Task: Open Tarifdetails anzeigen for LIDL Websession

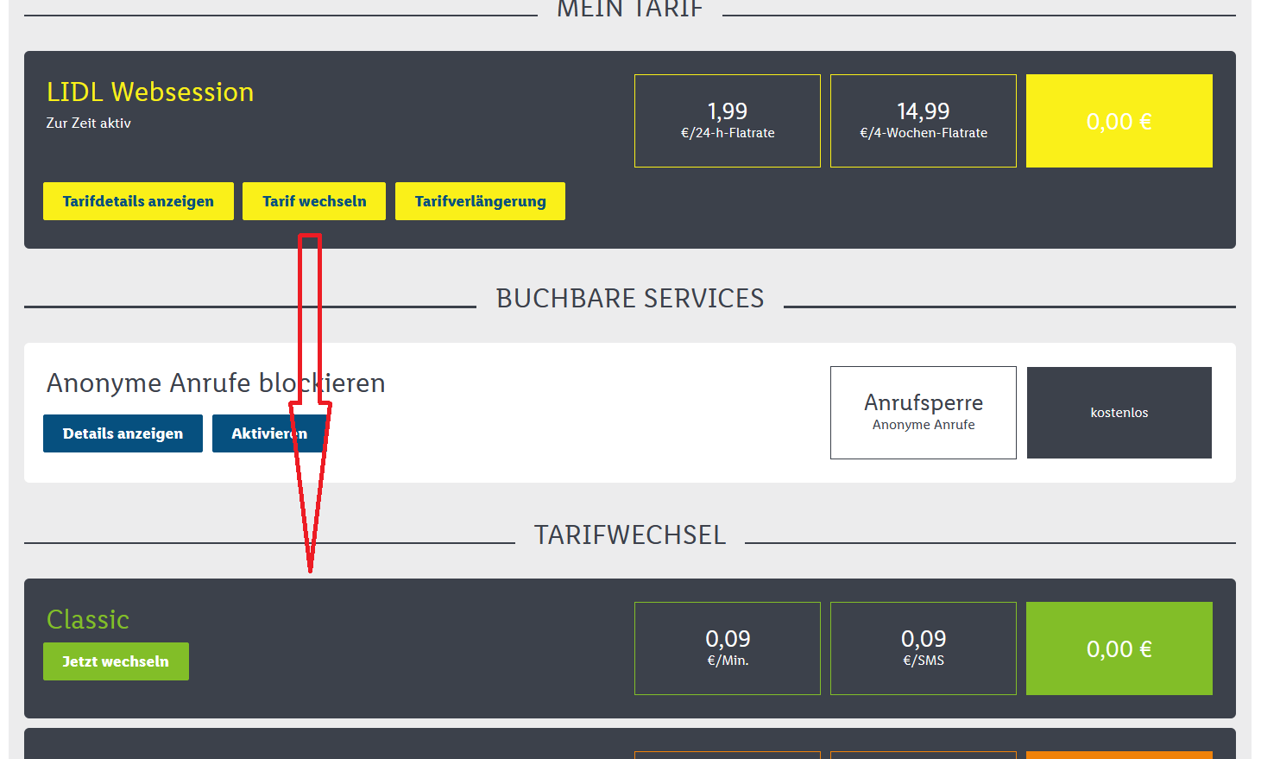Action: tap(138, 201)
